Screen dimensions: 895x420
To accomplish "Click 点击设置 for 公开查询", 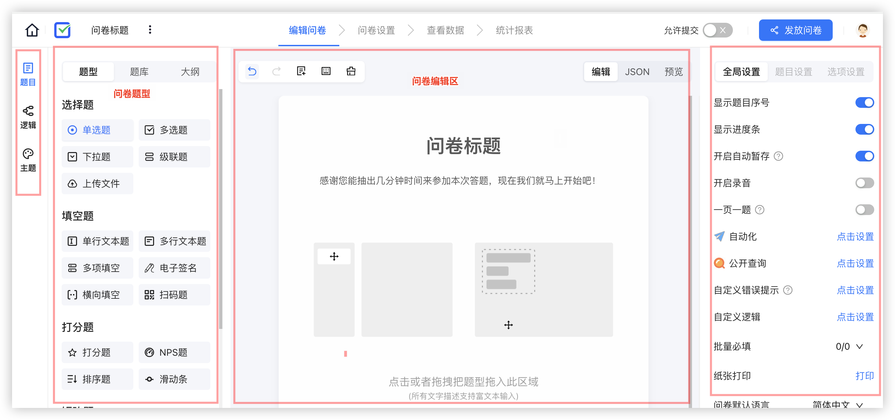I will pyautogui.click(x=855, y=263).
